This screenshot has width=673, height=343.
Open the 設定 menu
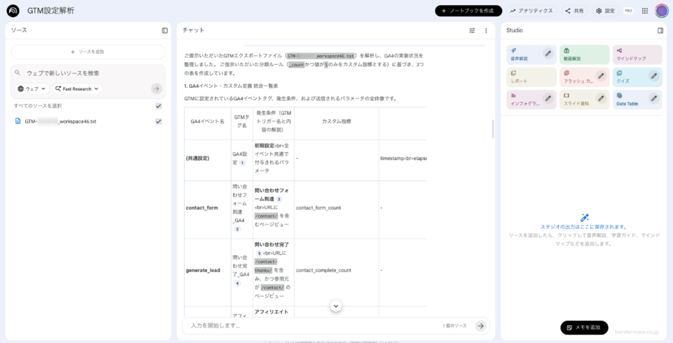tap(605, 11)
